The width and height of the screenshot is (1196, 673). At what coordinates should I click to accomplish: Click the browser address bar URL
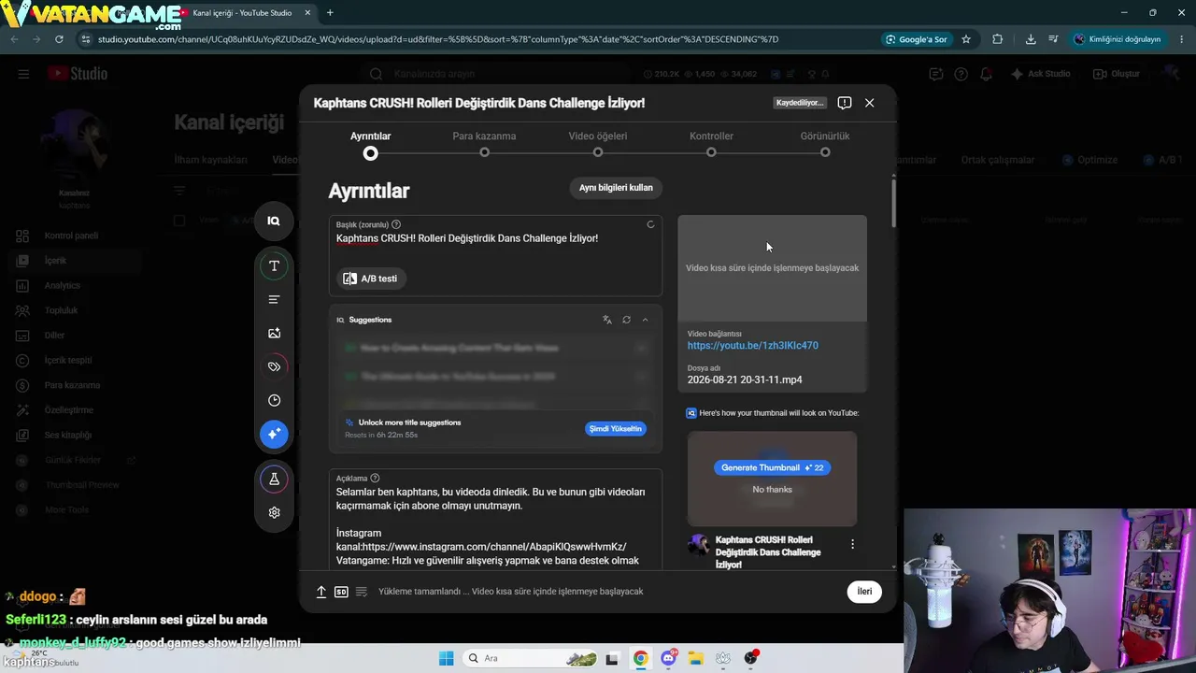click(x=438, y=39)
